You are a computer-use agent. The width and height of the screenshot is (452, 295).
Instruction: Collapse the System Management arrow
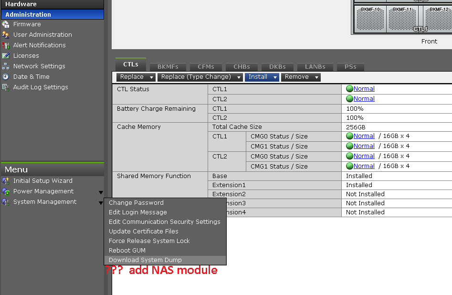(101, 203)
